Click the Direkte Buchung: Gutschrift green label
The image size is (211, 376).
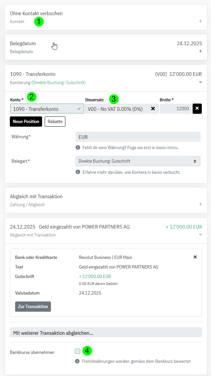[59, 82]
